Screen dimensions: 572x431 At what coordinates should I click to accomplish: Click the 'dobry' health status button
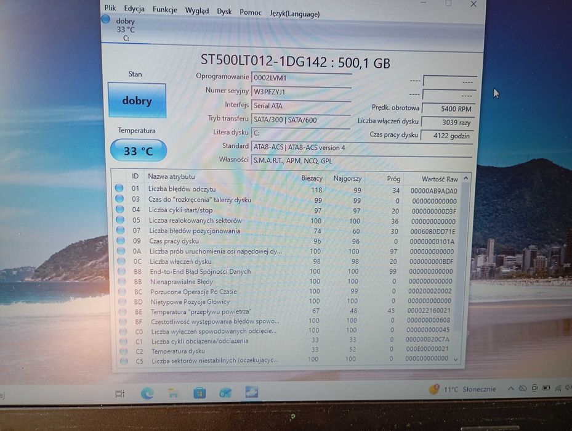tap(137, 100)
